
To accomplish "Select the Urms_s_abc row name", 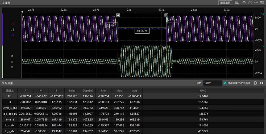I will click(10, 108).
